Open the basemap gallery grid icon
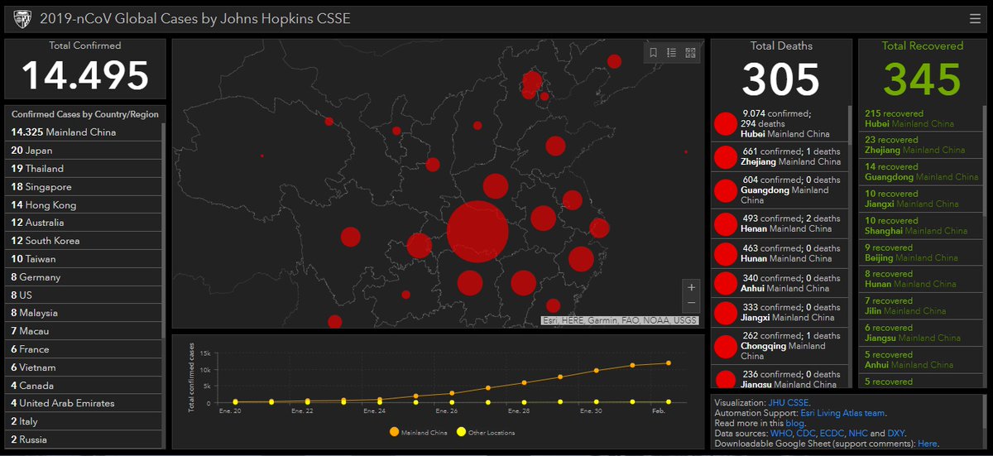Viewport: 993px width, 456px height. (x=691, y=53)
